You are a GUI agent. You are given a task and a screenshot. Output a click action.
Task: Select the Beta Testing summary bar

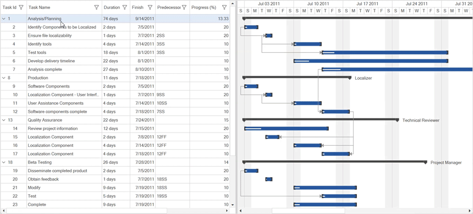click(x=335, y=162)
